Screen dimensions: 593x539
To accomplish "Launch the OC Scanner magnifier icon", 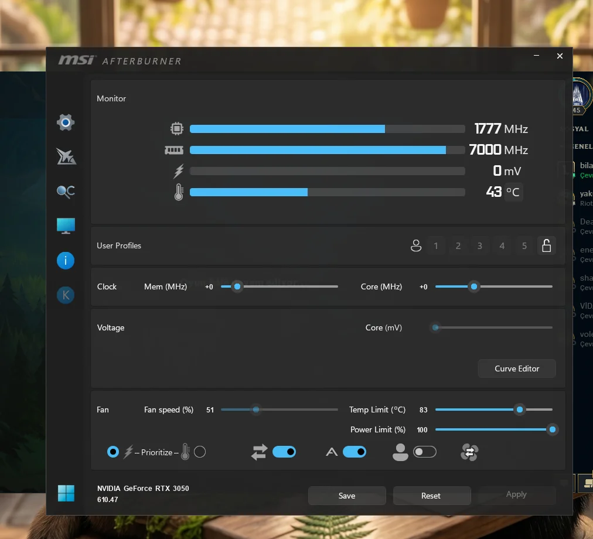I will (66, 192).
